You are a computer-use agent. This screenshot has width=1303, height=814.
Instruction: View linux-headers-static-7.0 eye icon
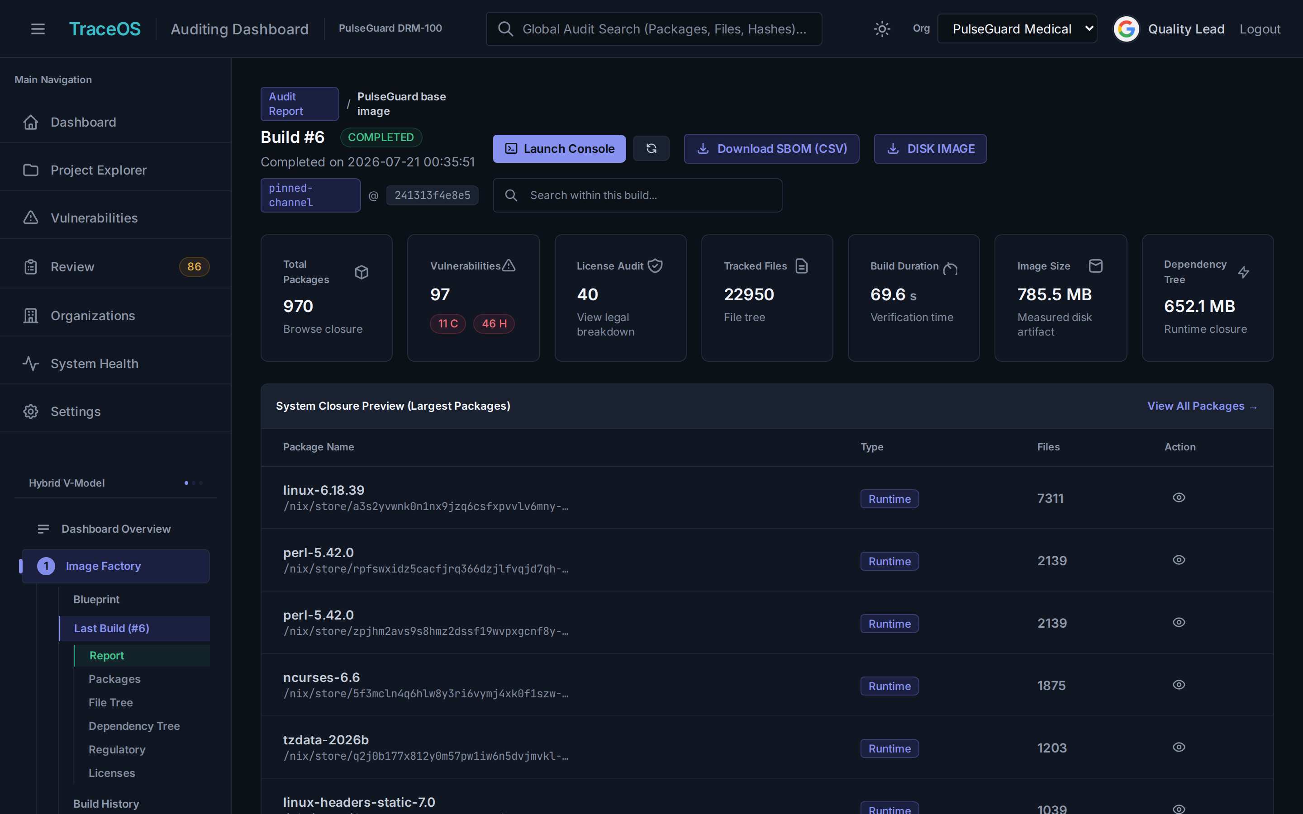pyautogui.click(x=1179, y=809)
